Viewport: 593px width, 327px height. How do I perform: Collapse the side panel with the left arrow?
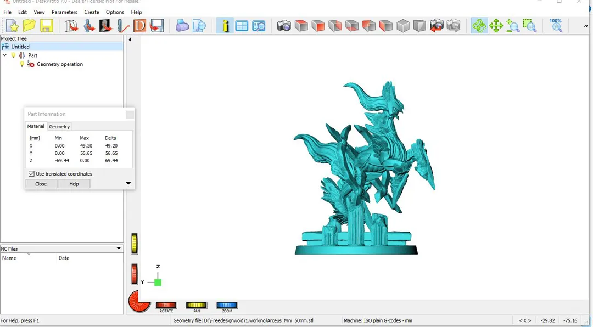click(130, 40)
